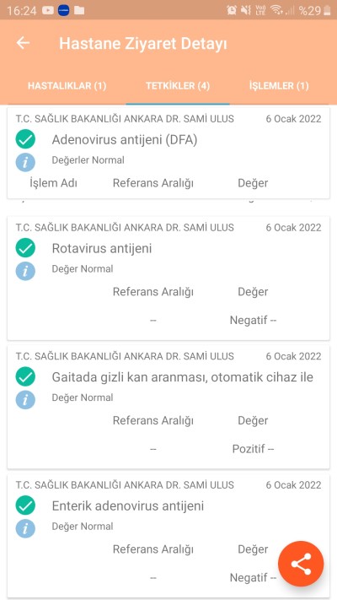This screenshot has height=600, width=337.
Task: Select Enterik adenovirus antijeni test title
Action: [128, 506]
